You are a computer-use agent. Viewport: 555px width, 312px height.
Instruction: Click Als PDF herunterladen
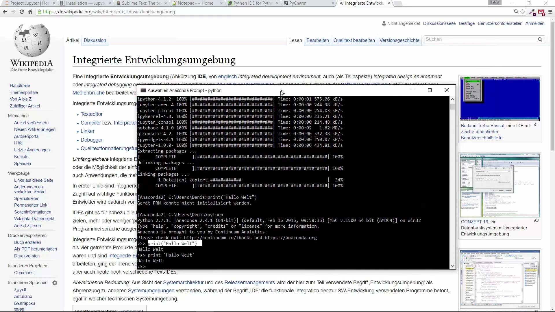[36, 249]
